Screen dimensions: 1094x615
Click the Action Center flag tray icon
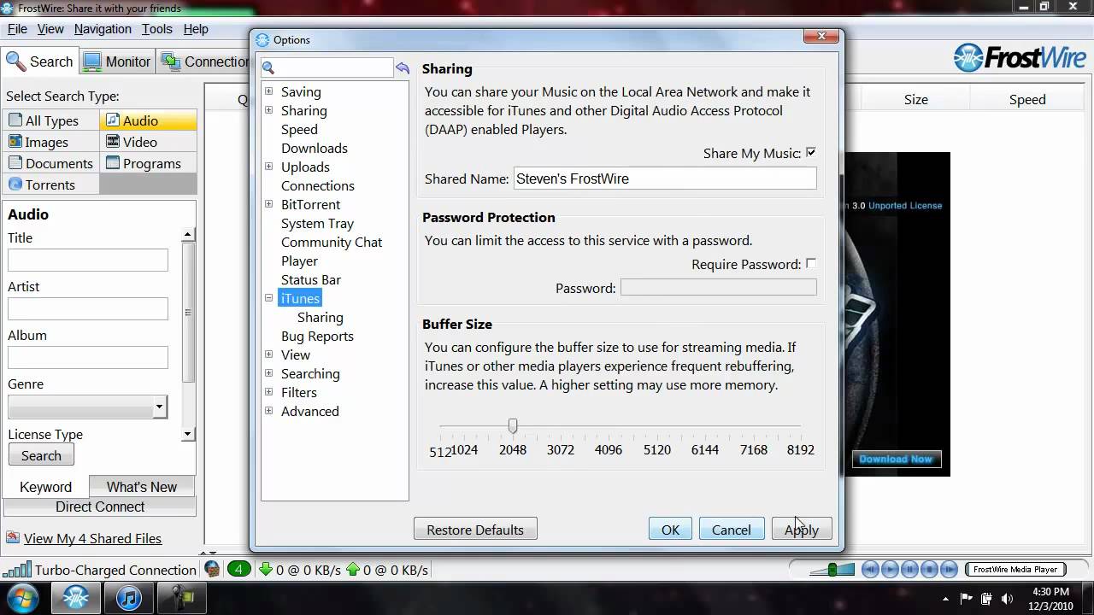[967, 599]
